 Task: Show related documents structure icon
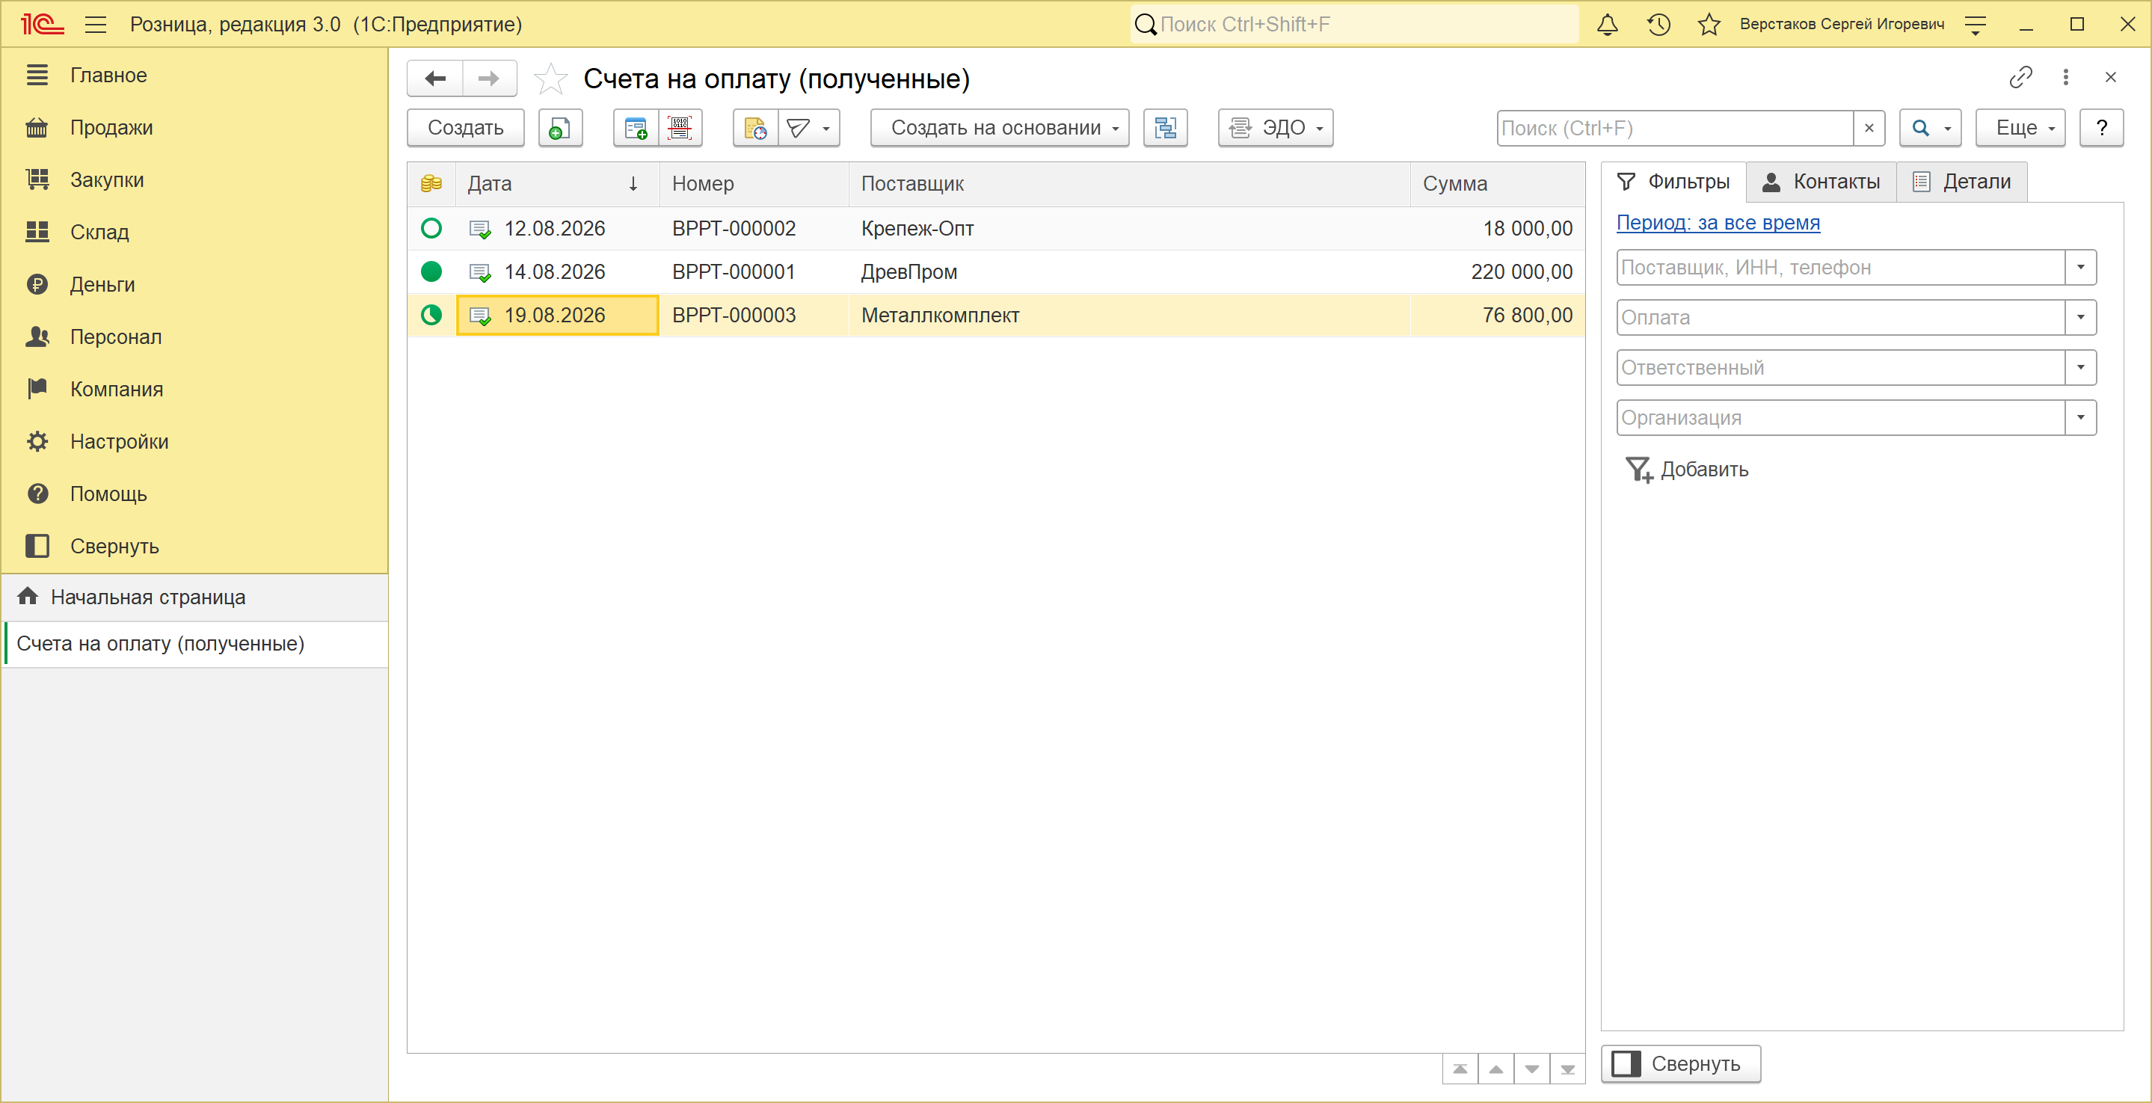(1164, 128)
